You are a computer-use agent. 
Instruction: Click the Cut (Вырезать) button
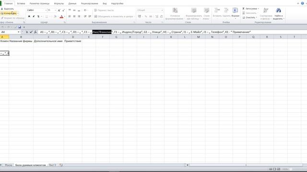click(x=8, y=9)
